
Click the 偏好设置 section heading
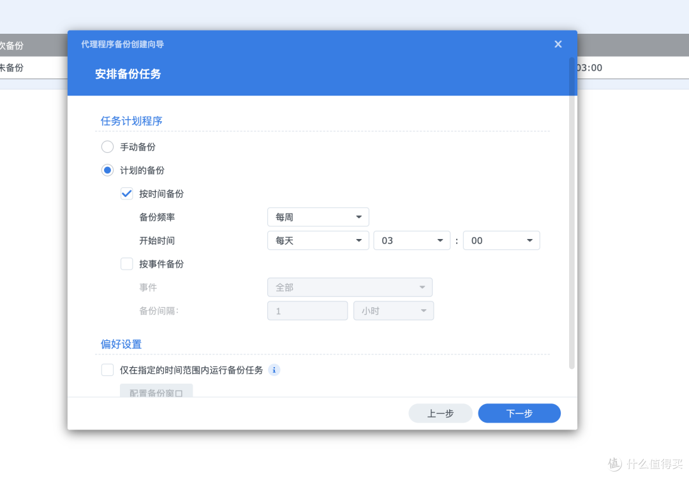click(x=121, y=344)
